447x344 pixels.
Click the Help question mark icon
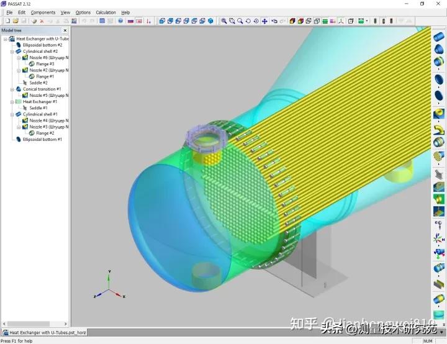pyautogui.click(x=120, y=21)
